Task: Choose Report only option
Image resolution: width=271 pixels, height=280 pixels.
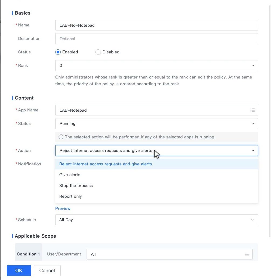Action: (156, 196)
